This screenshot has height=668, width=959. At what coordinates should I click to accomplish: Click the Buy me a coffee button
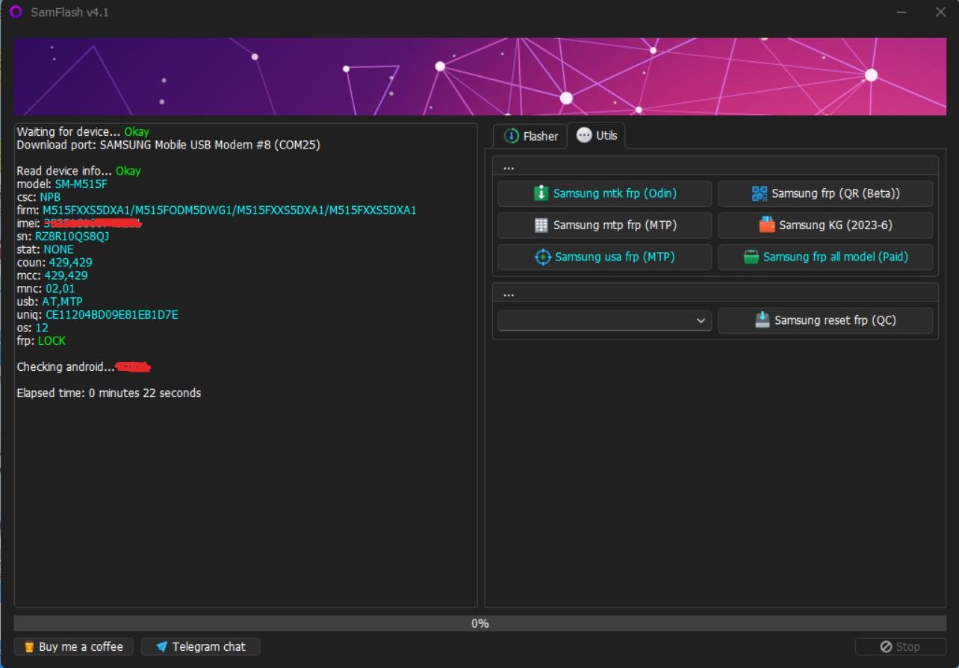click(x=73, y=646)
